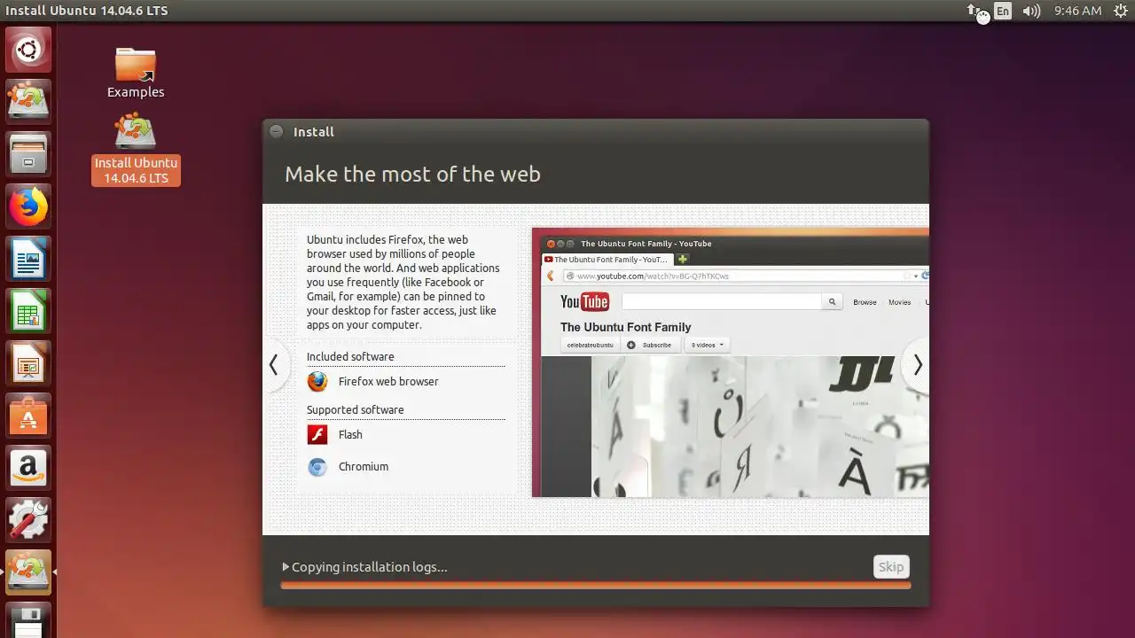The width and height of the screenshot is (1135, 638).
Task: Click the 'Included software' label
Action: pos(350,357)
